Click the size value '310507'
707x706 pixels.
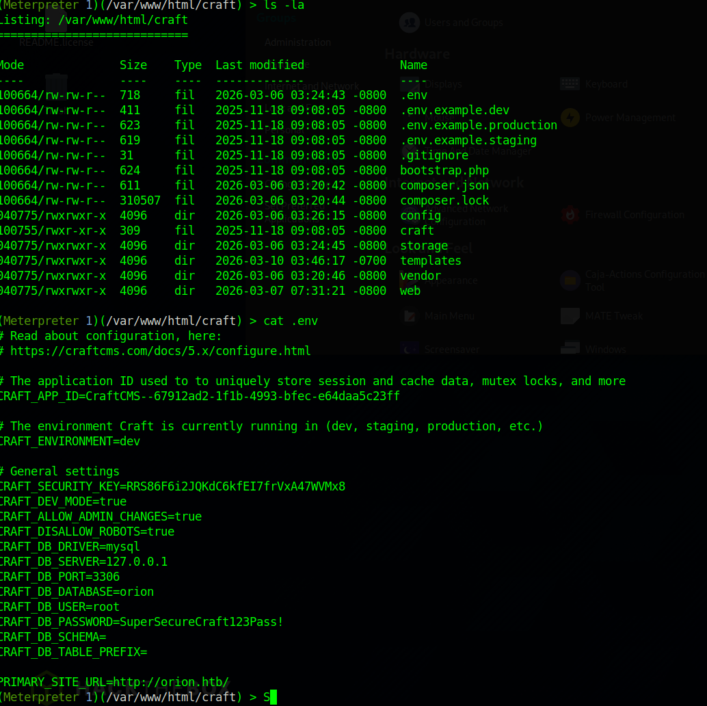[x=140, y=200]
